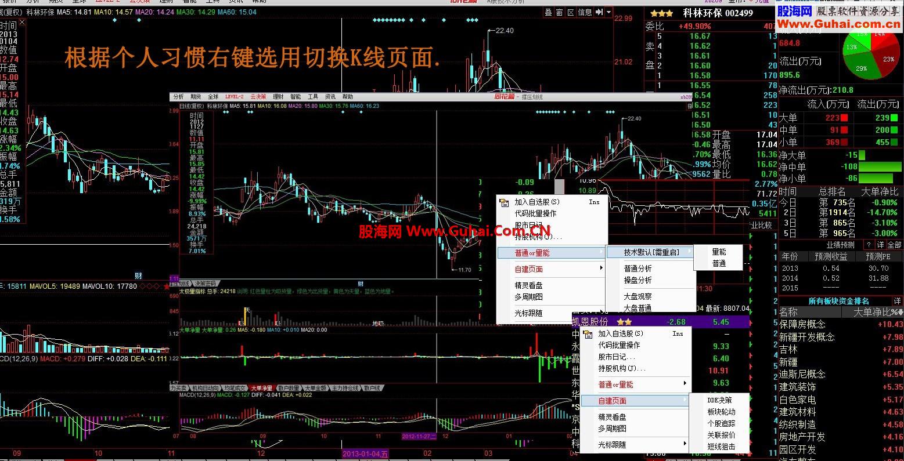
Task: Select the 新疆开发概念 sector row
Action: [841, 337]
